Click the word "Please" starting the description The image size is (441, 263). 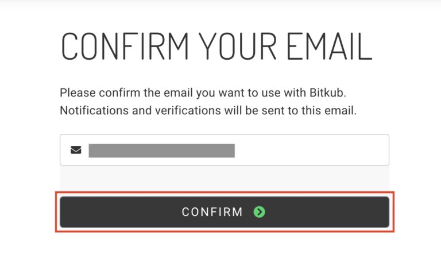[75, 92]
